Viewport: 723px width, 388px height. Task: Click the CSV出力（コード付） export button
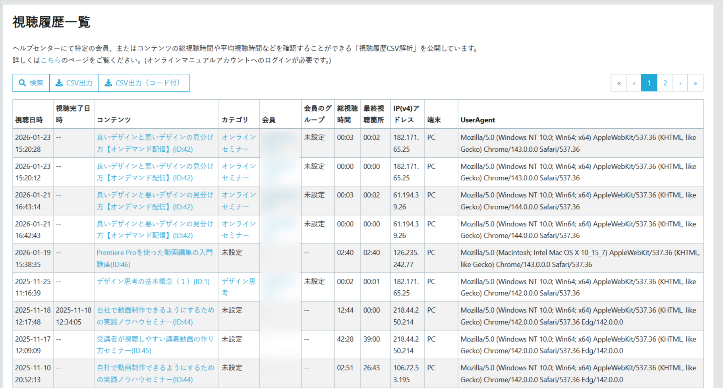pos(144,83)
